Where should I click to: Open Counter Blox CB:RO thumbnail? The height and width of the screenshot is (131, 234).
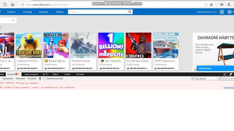[x=139, y=45]
